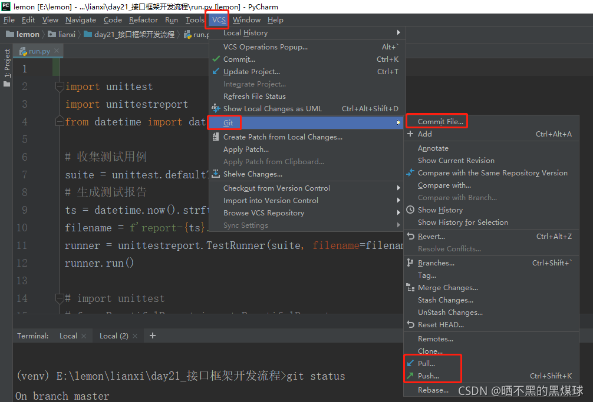Click the lemon project folder icon in breadcrumb
Screen dimensions: 593x402
point(10,34)
